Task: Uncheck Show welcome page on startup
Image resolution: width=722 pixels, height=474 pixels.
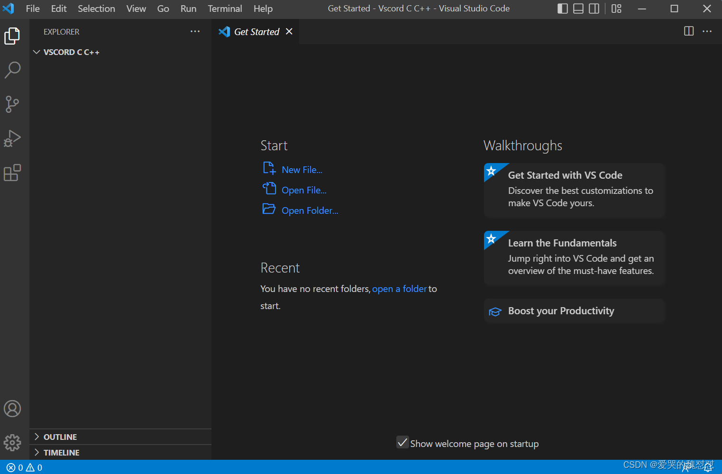Action: (x=402, y=442)
